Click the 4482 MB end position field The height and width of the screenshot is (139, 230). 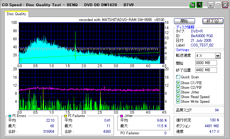point(206,70)
